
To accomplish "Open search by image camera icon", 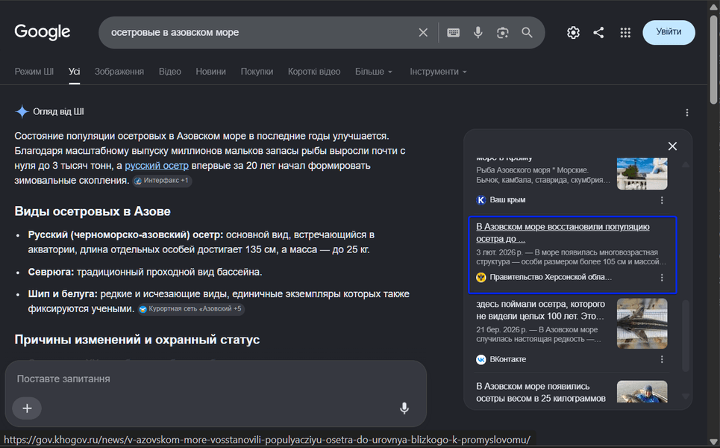I will (x=502, y=33).
